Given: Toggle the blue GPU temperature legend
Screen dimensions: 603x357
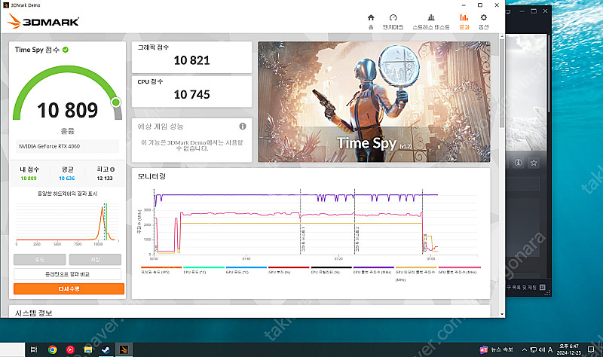Looking at the screenshot, I should tap(246, 270).
